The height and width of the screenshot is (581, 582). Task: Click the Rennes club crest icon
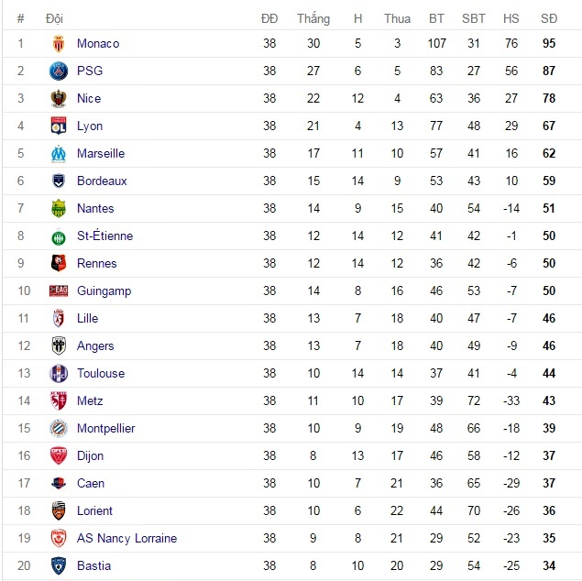(x=59, y=264)
